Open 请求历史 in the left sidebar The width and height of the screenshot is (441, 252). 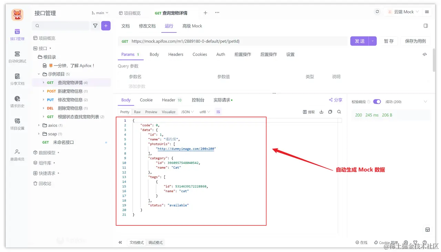(17, 102)
